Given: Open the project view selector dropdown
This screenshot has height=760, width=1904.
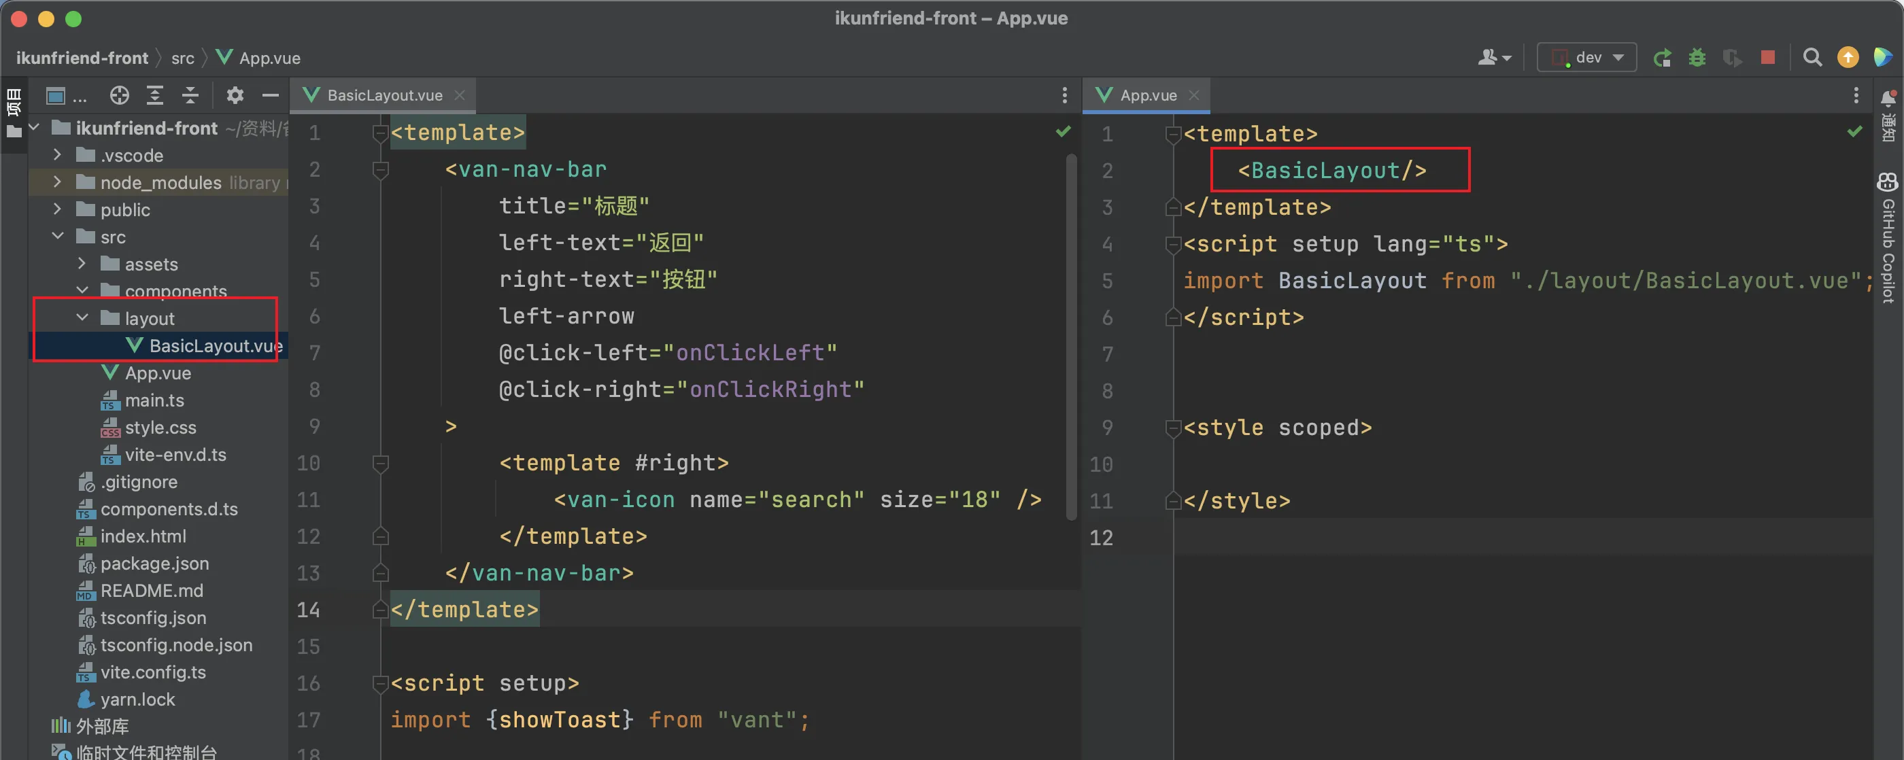Looking at the screenshot, I should [x=65, y=96].
